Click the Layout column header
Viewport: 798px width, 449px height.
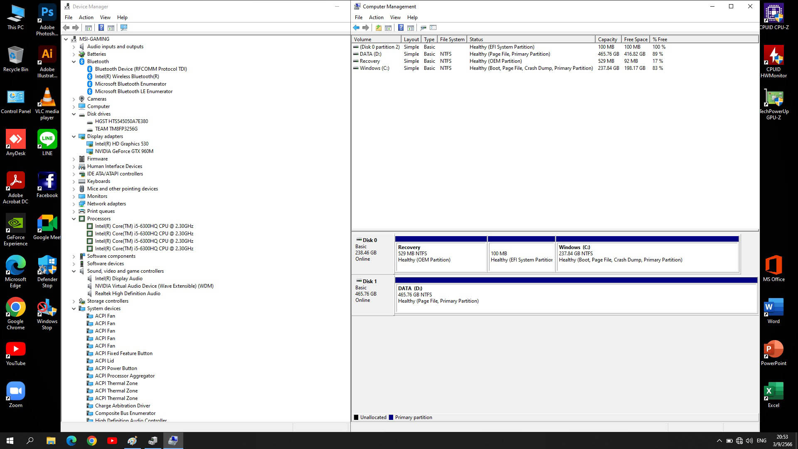click(x=411, y=39)
